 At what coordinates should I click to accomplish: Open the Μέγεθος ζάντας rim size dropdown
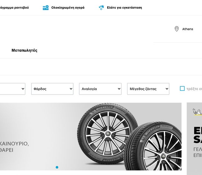tap(148, 89)
